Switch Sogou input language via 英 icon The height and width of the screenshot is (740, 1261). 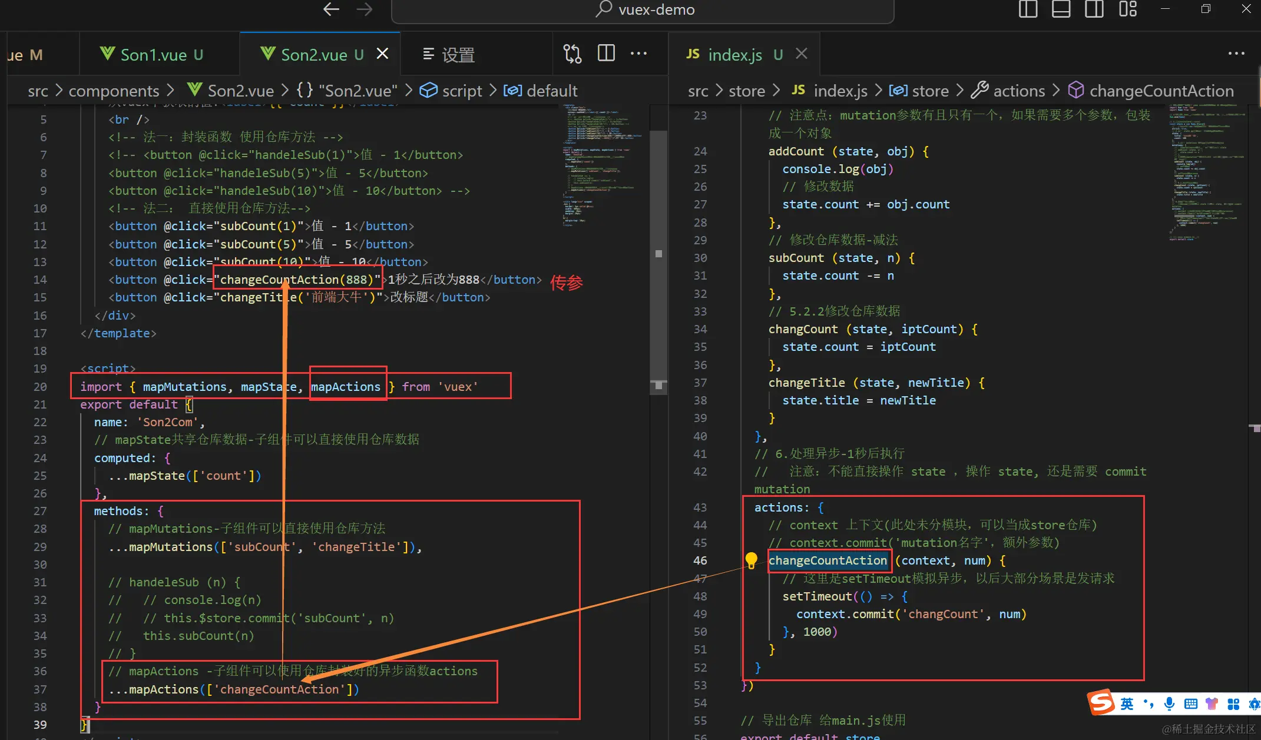click(1127, 704)
